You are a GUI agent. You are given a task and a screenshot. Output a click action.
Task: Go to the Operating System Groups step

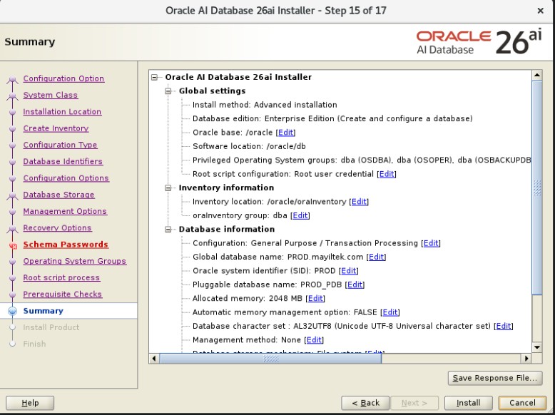(75, 261)
